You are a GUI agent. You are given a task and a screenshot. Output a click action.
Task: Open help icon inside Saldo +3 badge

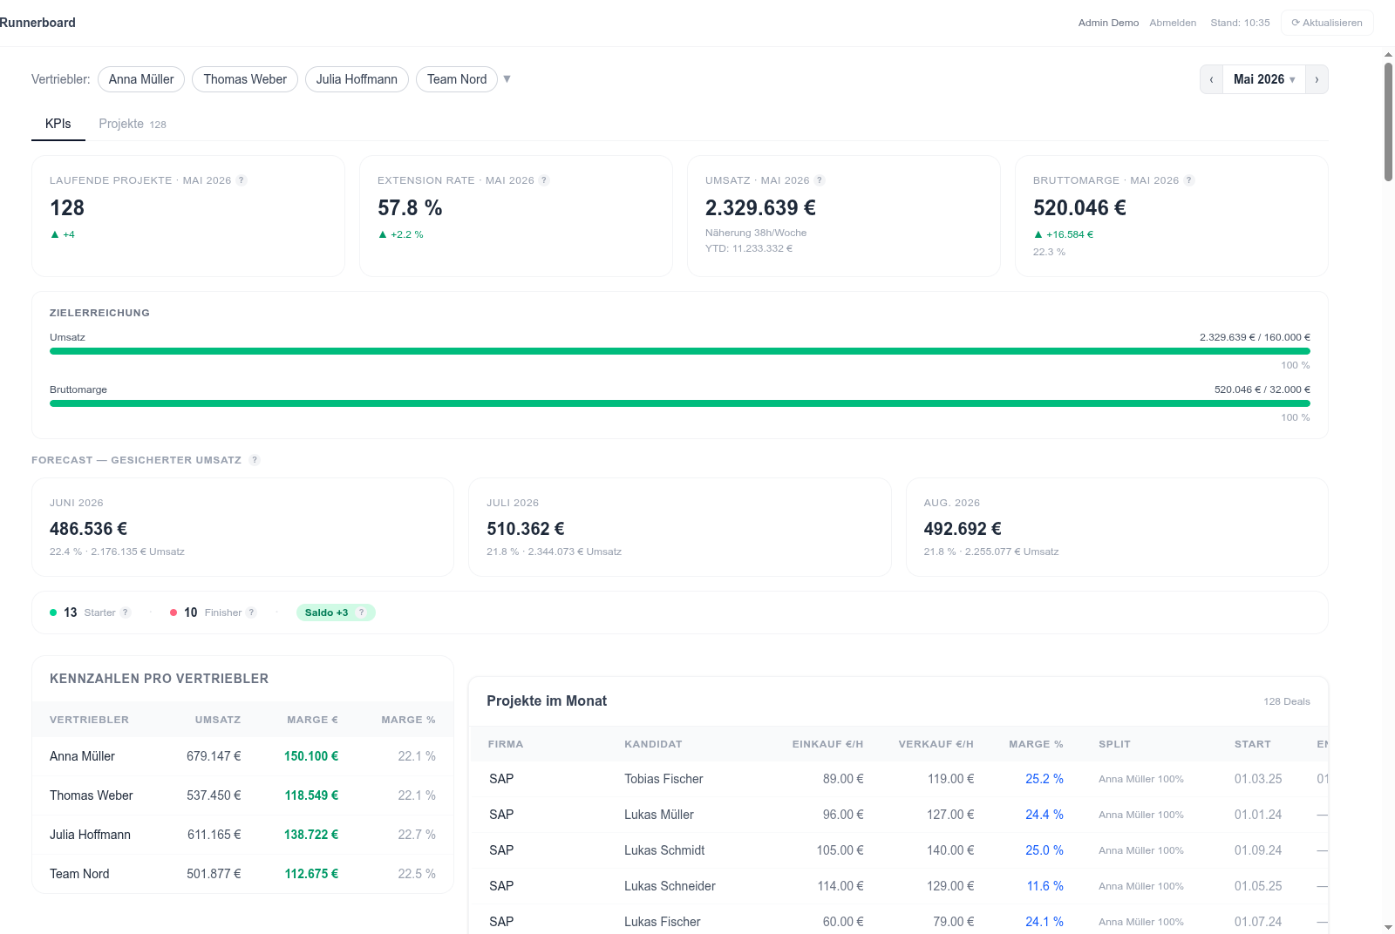coord(362,613)
